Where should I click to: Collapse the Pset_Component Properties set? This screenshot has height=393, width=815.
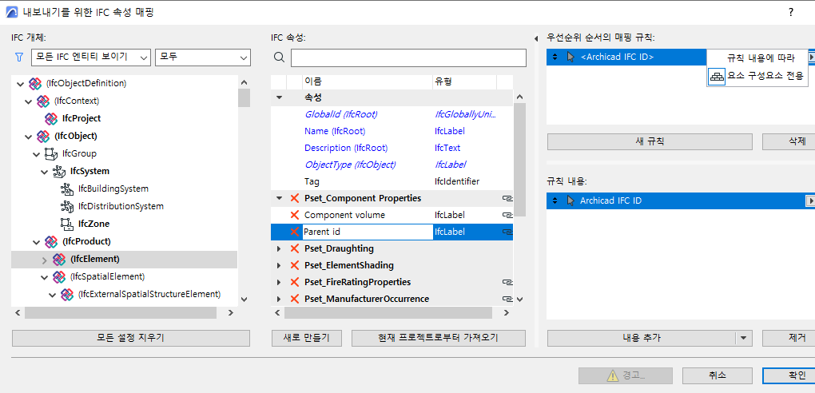point(279,198)
